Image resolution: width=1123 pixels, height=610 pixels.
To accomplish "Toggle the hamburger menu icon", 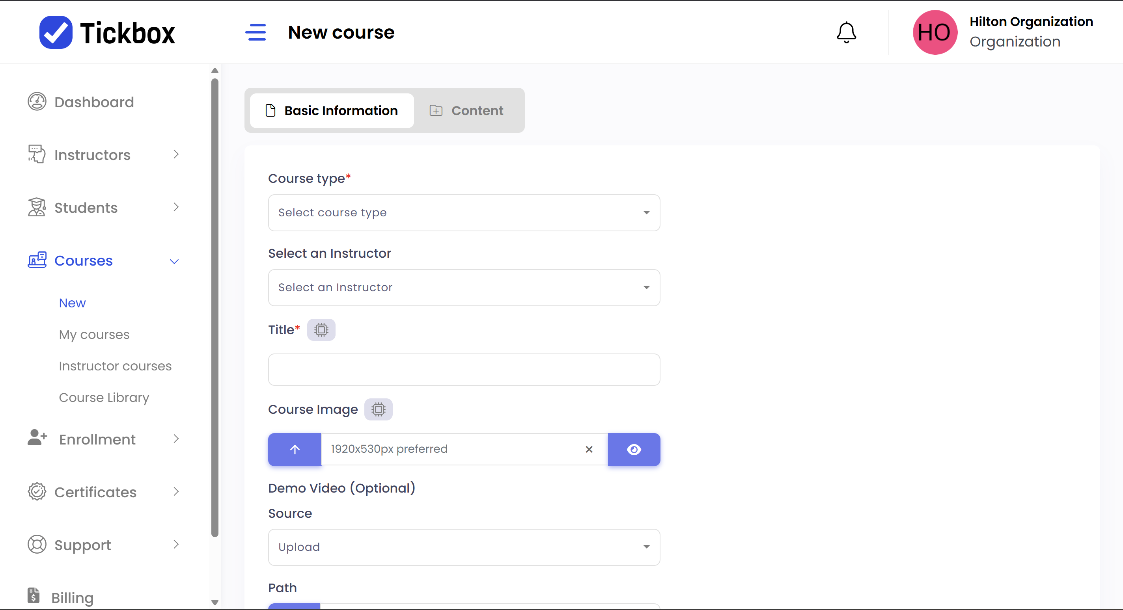I will [x=256, y=33].
